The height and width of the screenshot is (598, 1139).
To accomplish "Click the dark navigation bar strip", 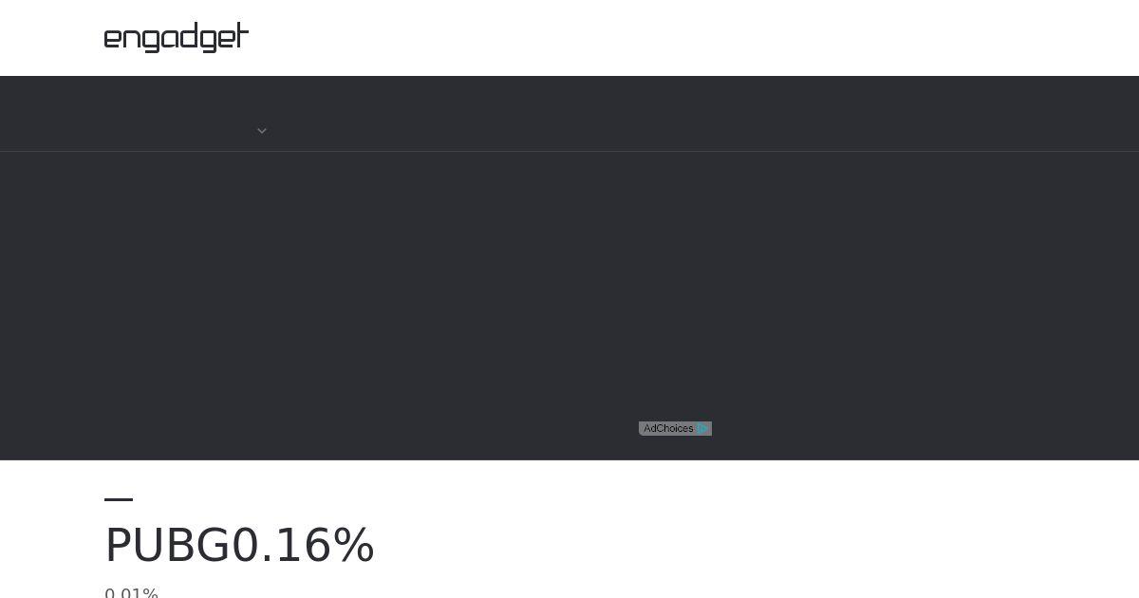I will tap(569, 114).
